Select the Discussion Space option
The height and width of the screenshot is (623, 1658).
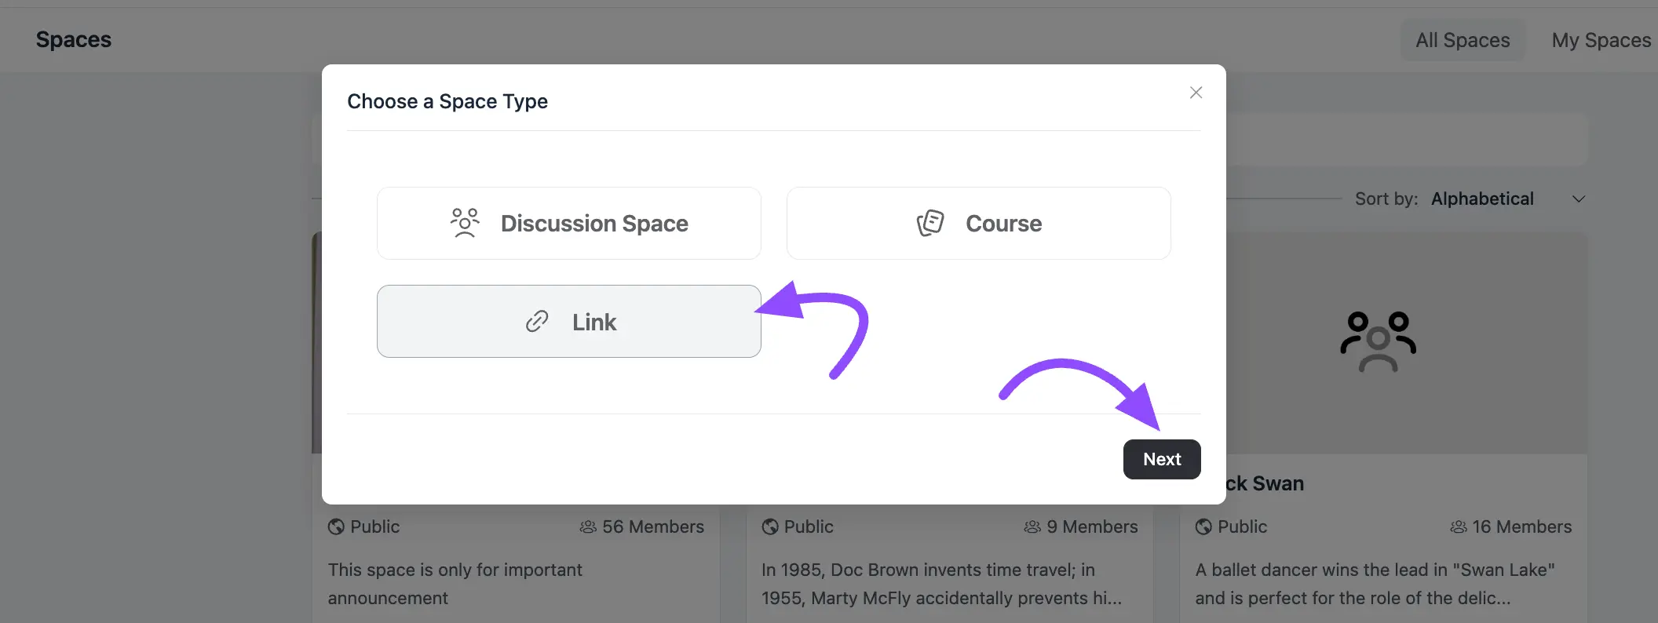568,223
